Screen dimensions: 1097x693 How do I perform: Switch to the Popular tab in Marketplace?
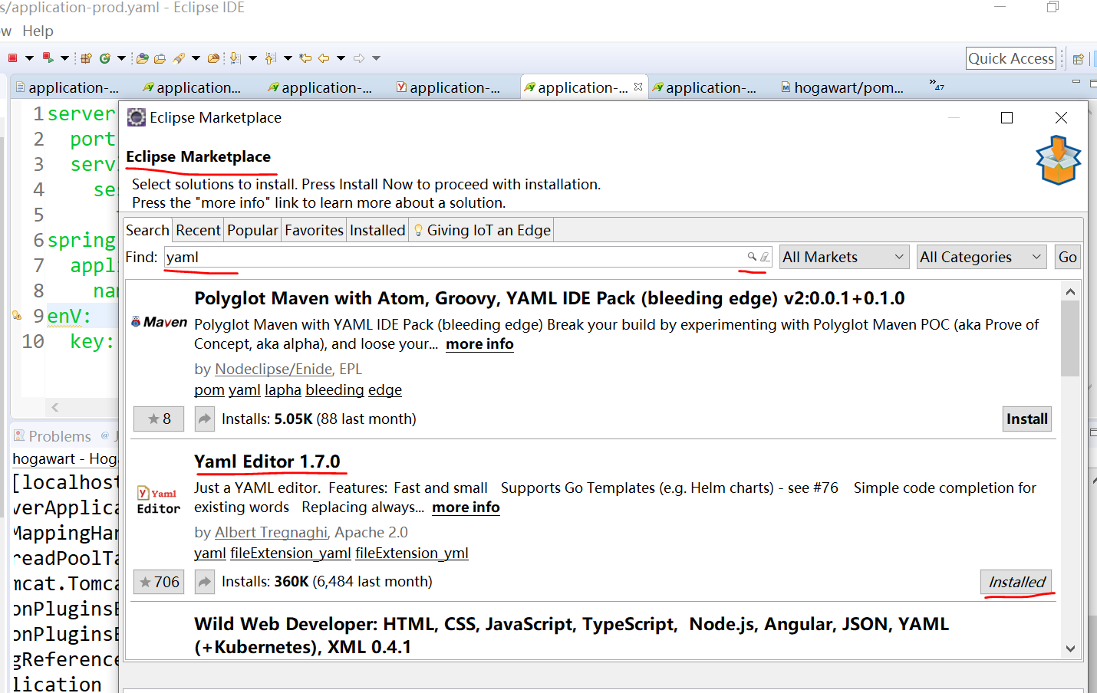(x=252, y=230)
